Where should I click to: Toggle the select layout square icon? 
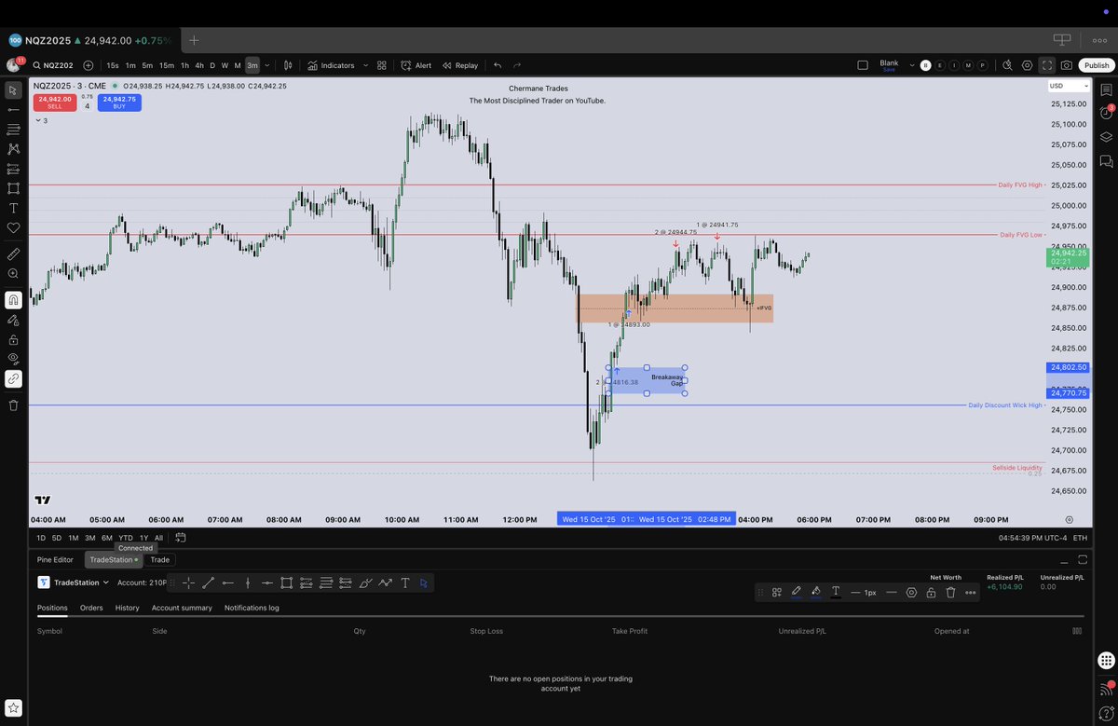tap(862, 65)
